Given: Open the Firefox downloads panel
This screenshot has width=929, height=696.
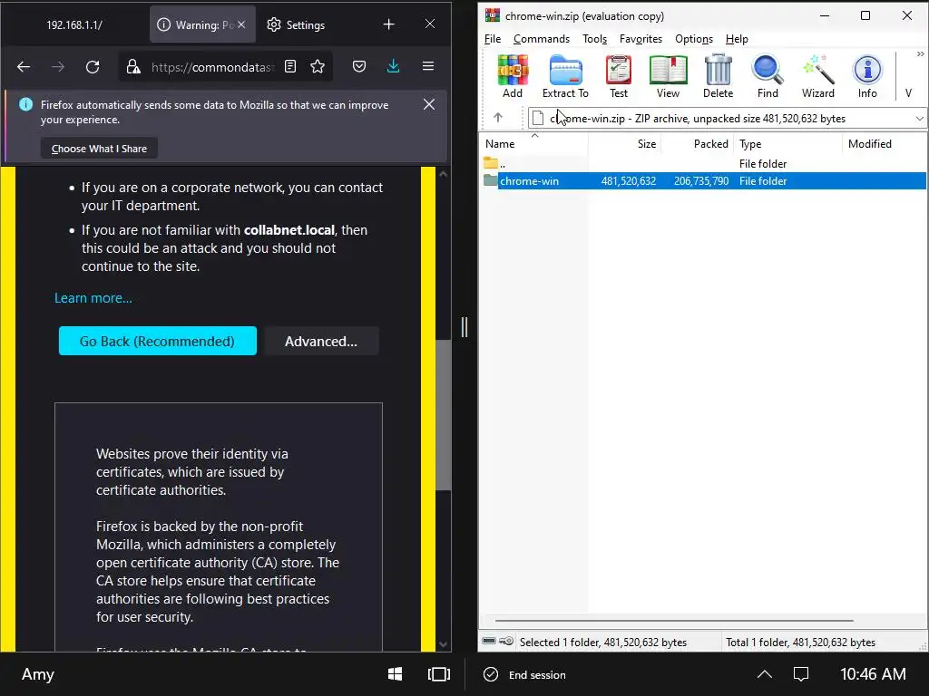Looking at the screenshot, I should 394,66.
